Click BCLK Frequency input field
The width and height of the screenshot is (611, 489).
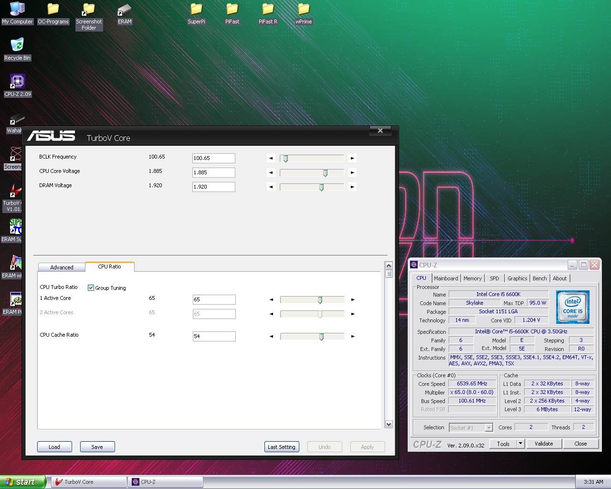213,158
